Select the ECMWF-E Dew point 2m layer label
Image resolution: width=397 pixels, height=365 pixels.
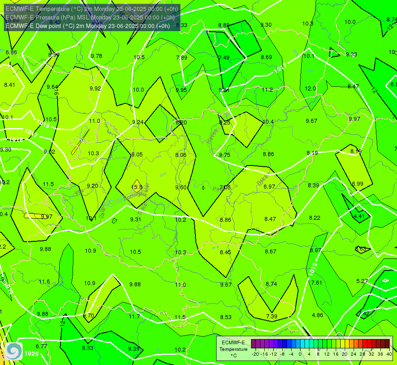(88, 26)
